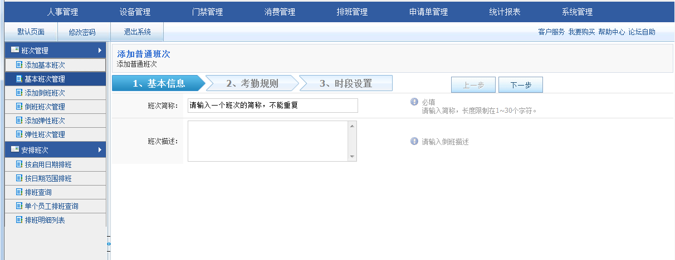
Task: Click the 上一步 button
Action: pyautogui.click(x=473, y=85)
